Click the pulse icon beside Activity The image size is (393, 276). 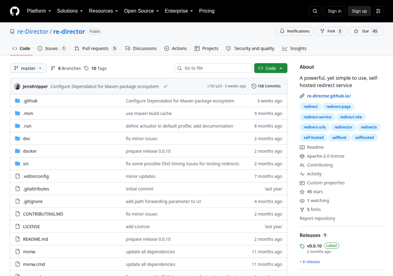click(x=302, y=174)
